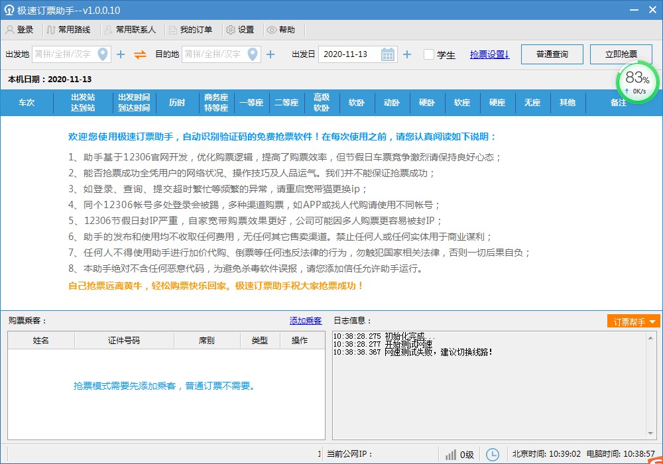Expand 抢票设置 options link

tap(489, 54)
